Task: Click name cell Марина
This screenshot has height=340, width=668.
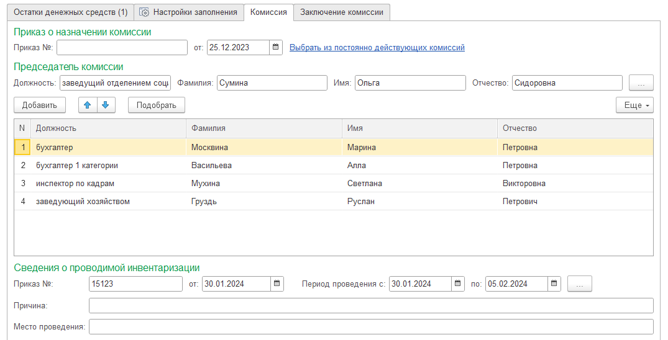Action: (419, 147)
